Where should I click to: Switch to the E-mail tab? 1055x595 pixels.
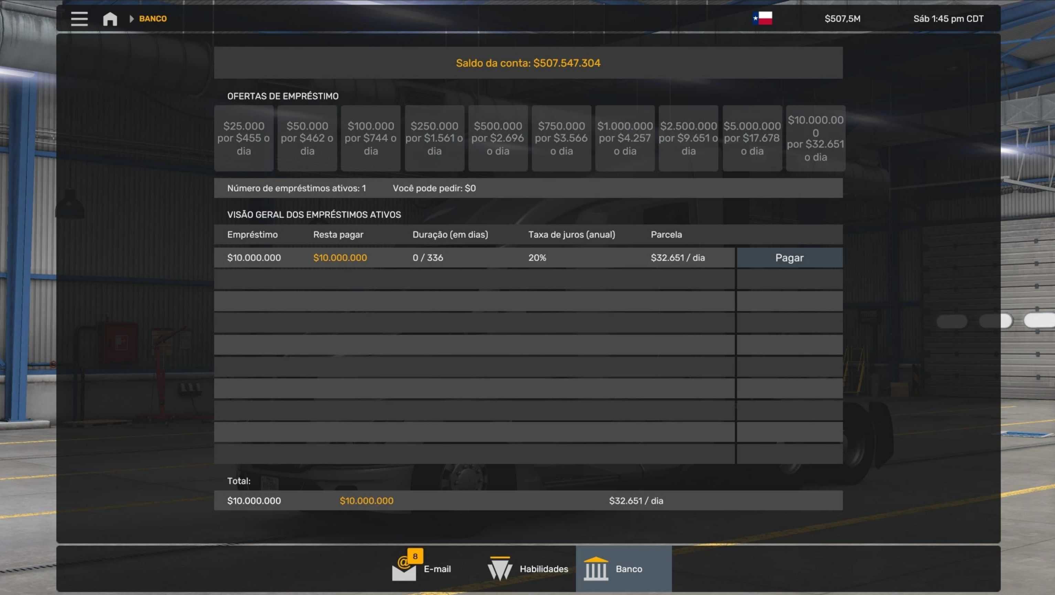(437, 569)
